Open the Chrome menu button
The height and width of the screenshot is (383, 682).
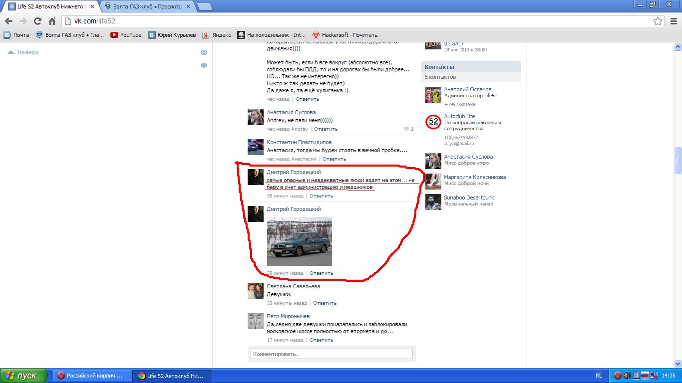[x=673, y=21]
